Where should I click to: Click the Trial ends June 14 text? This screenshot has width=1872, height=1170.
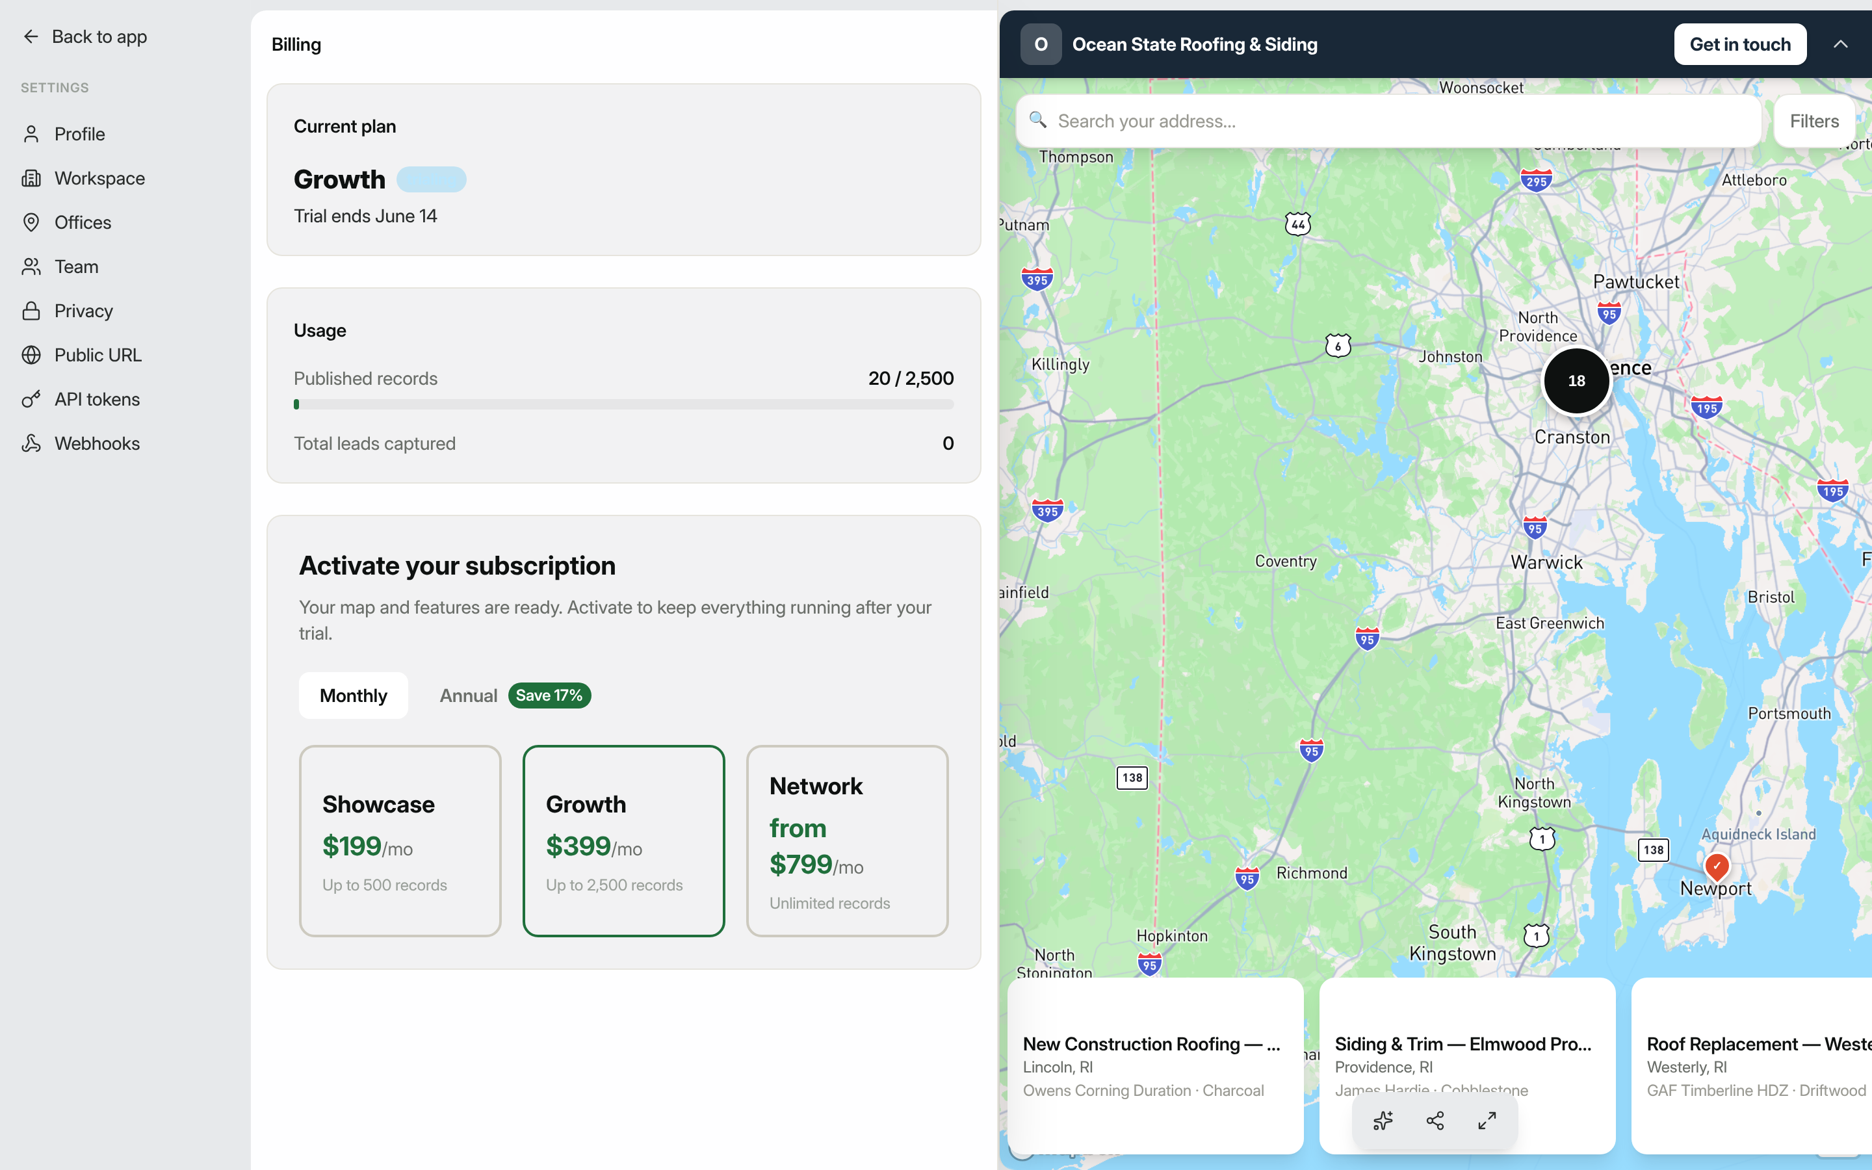(365, 216)
